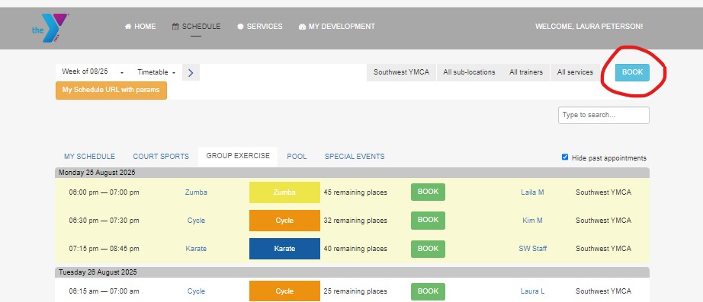
Task: Click the gauge icon beside MY DEVELOPMENT
Action: click(x=302, y=27)
